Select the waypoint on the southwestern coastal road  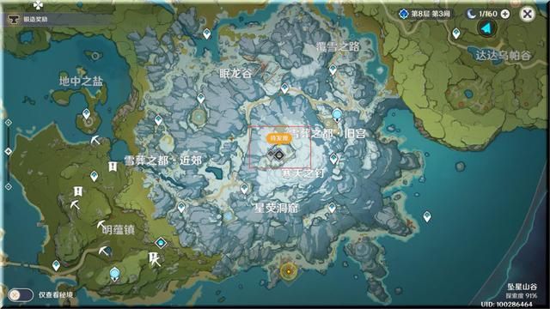pyautogui.click(x=56, y=265)
